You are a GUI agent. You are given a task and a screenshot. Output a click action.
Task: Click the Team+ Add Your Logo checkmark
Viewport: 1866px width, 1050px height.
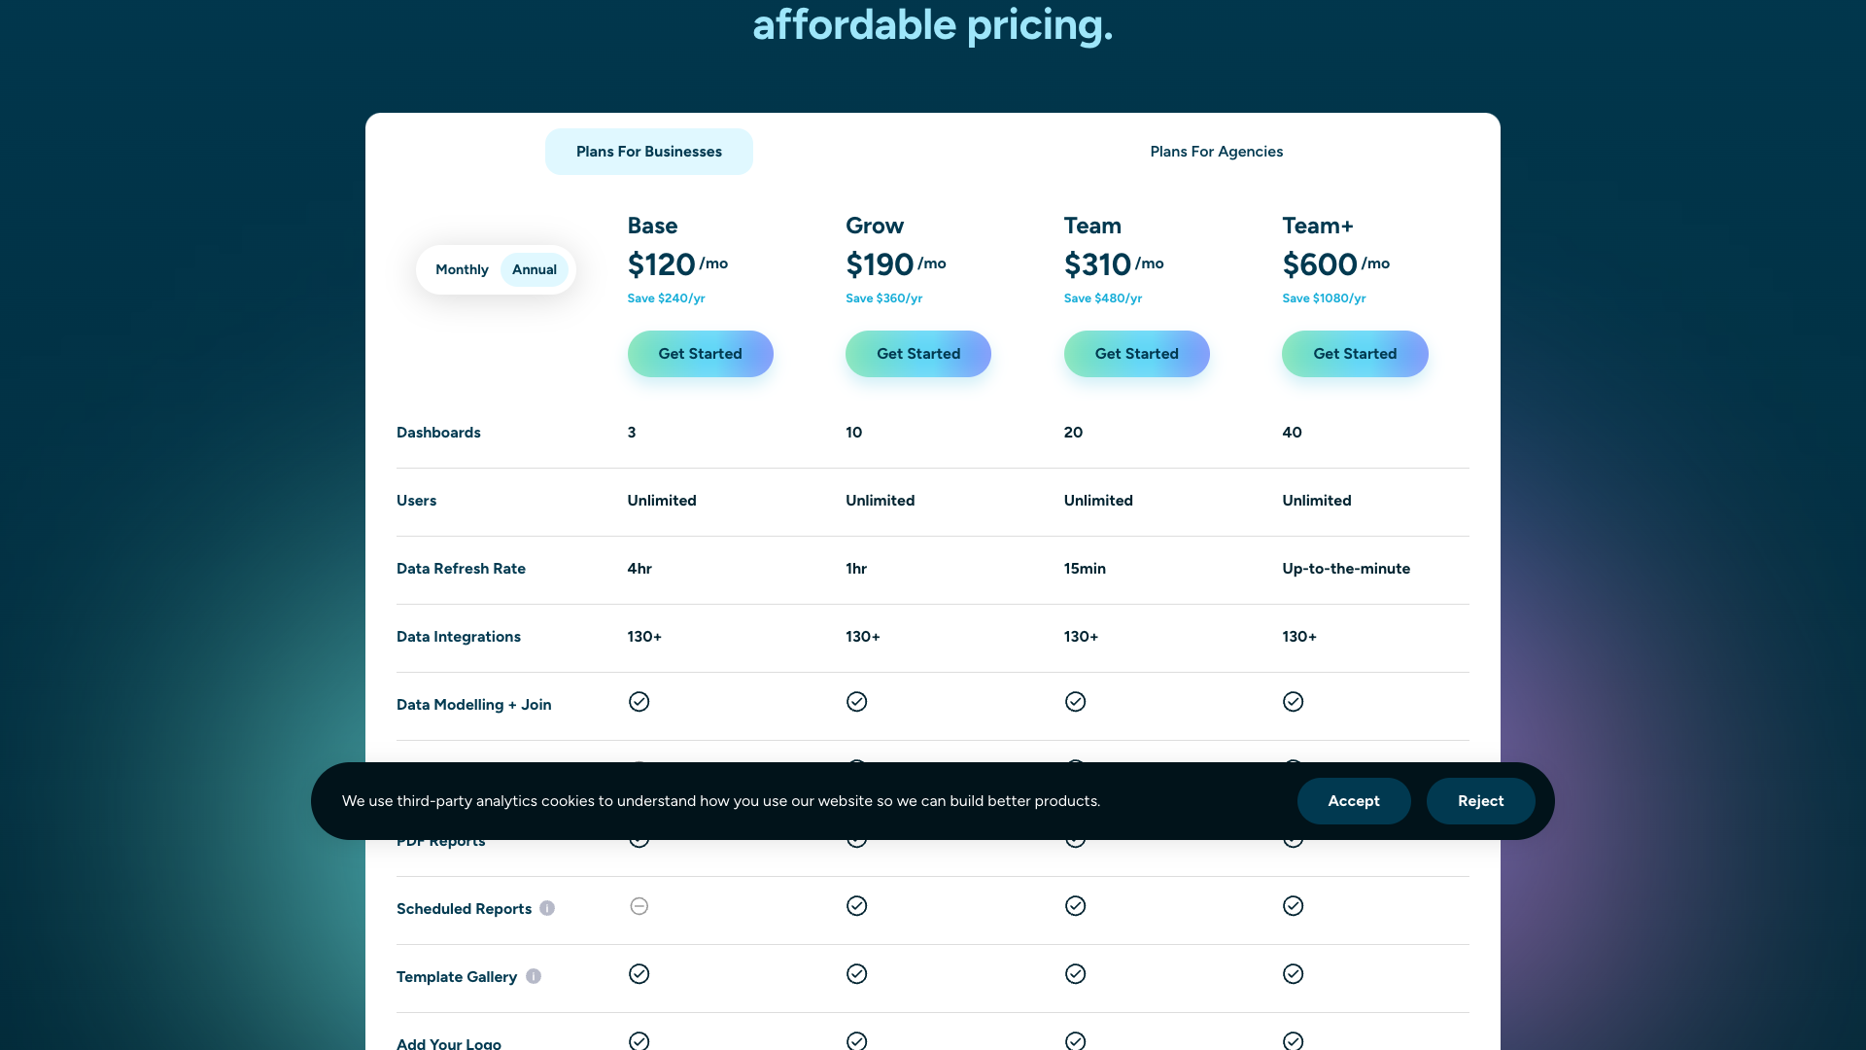pyautogui.click(x=1293, y=1040)
